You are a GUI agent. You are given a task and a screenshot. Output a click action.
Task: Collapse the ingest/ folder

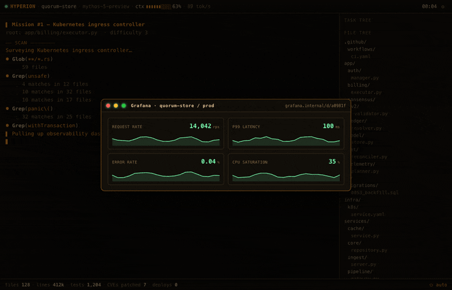(357, 257)
